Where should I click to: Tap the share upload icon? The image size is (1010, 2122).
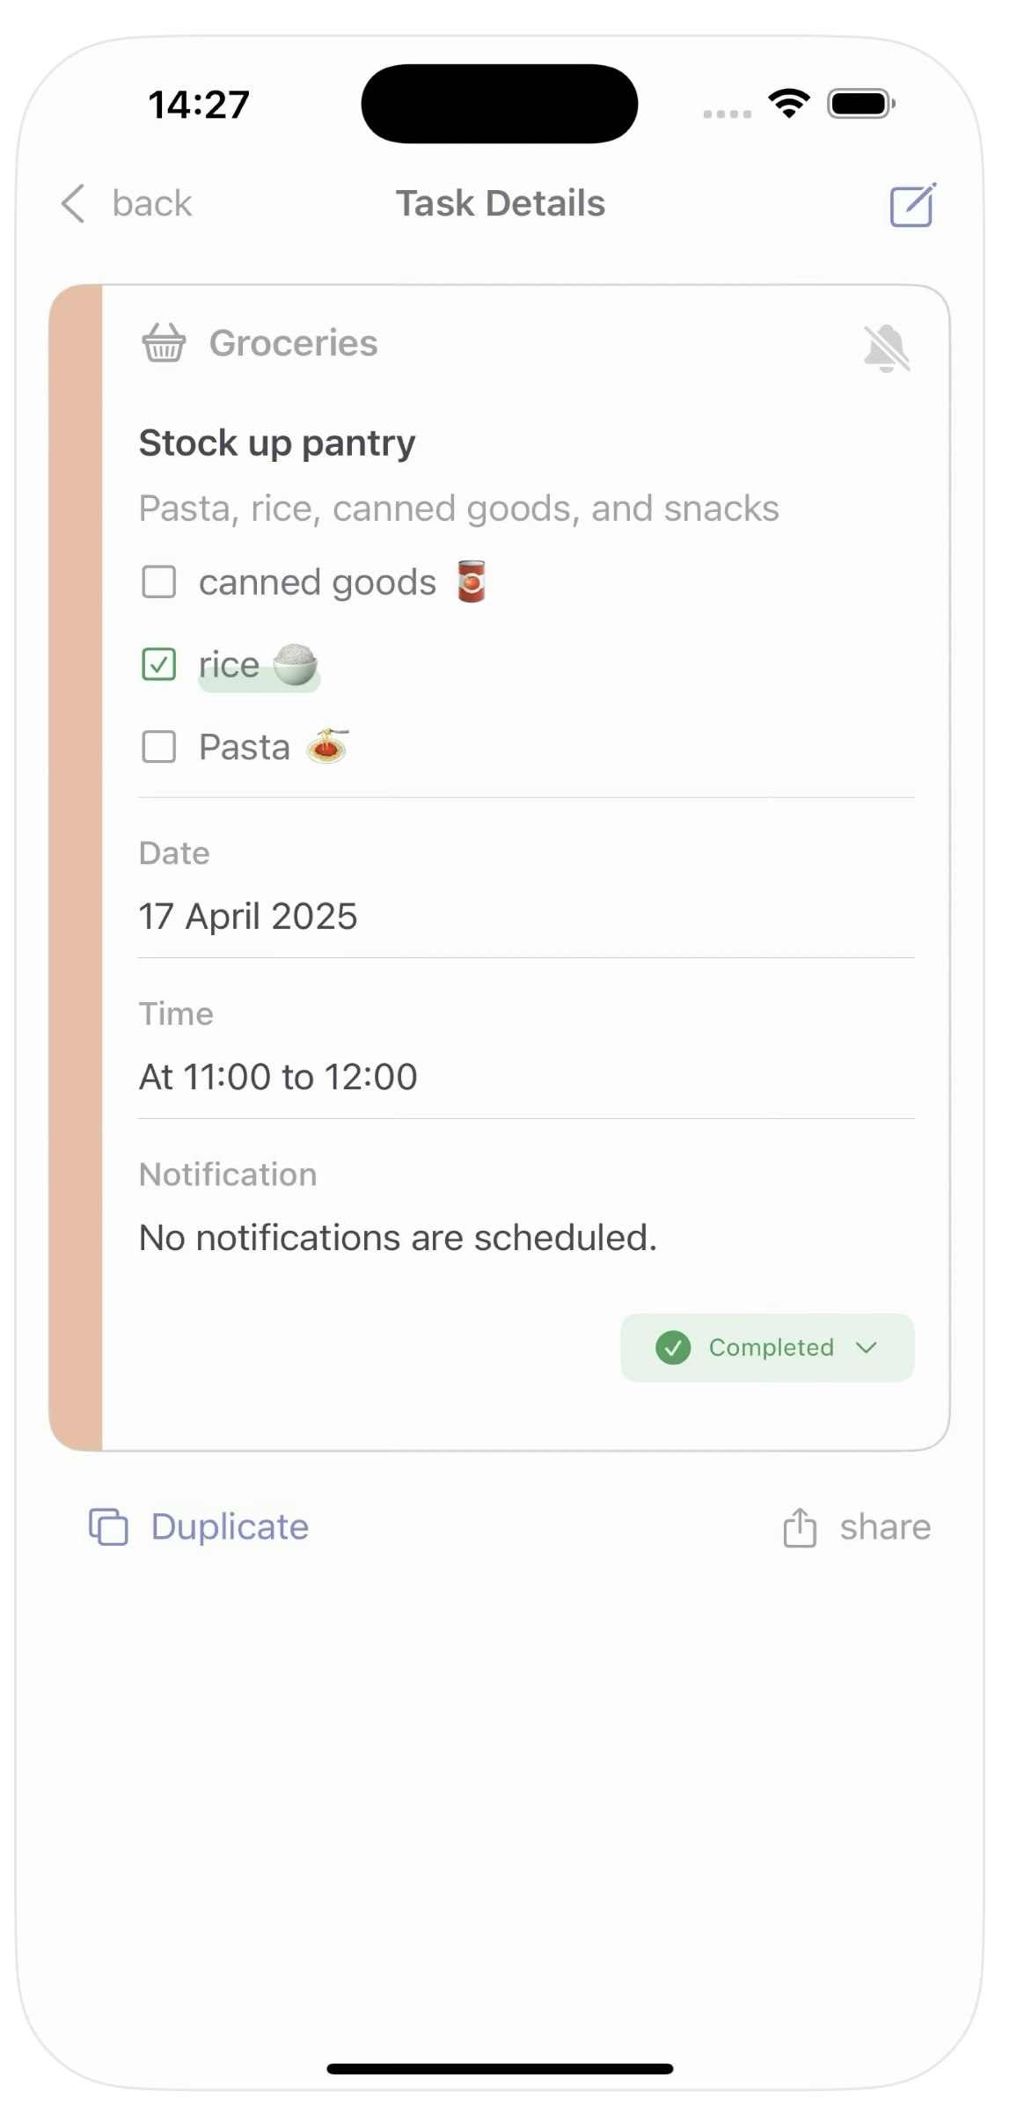coord(800,1526)
